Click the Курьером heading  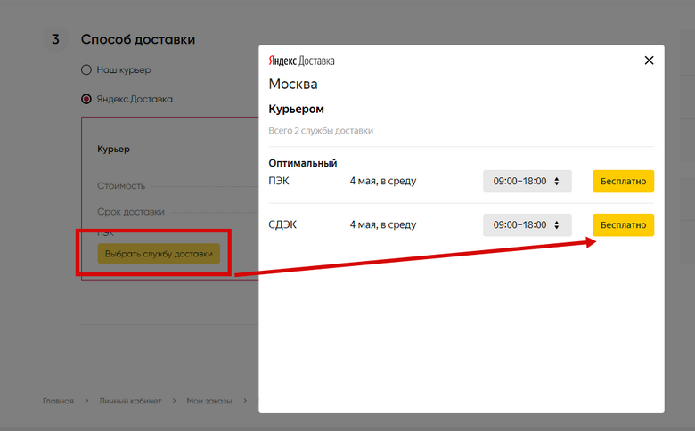tap(296, 109)
